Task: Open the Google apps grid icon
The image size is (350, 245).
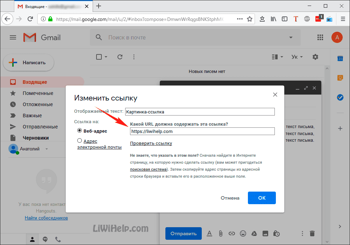Action: (x=320, y=37)
